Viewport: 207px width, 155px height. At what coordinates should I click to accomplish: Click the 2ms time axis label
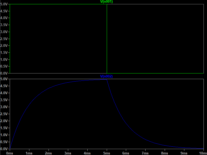(48, 153)
